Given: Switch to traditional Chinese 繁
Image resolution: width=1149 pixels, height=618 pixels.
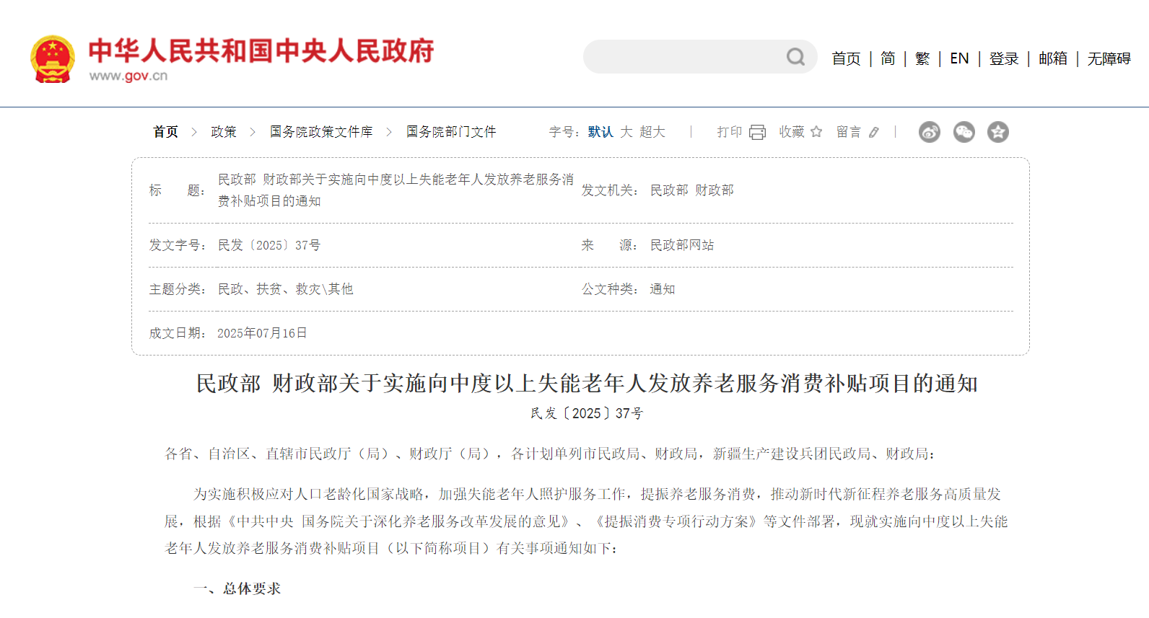Looking at the screenshot, I should [x=922, y=58].
